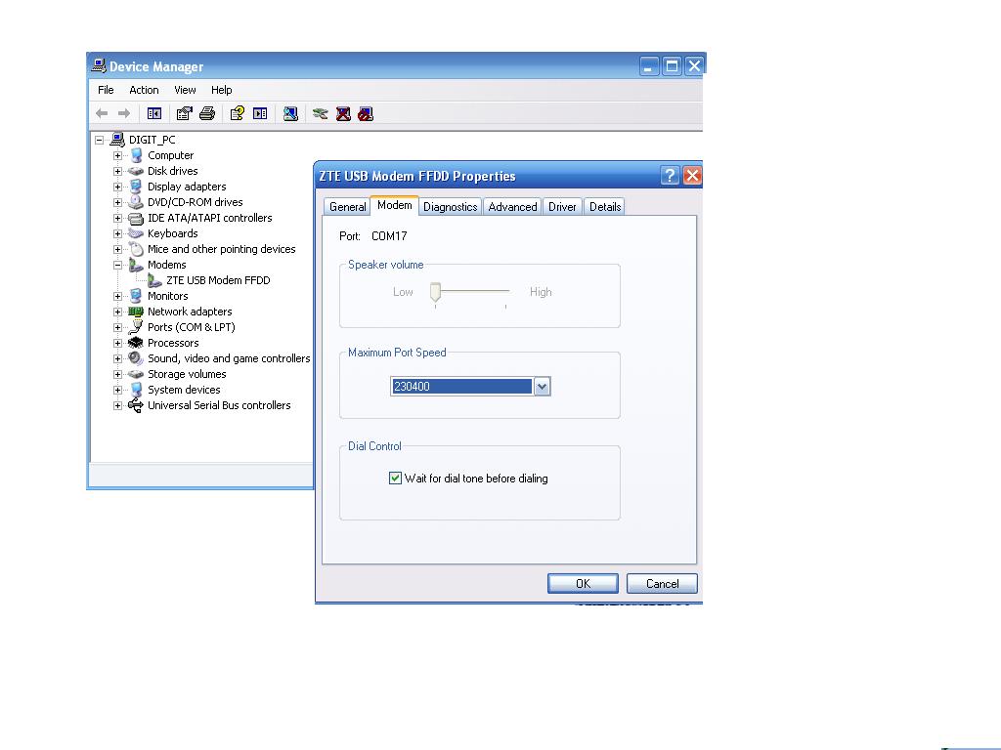This screenshot has width=1001, height=750.
Task: Click the Update Driver toolbar icon
Action: [x=320, y=113]
